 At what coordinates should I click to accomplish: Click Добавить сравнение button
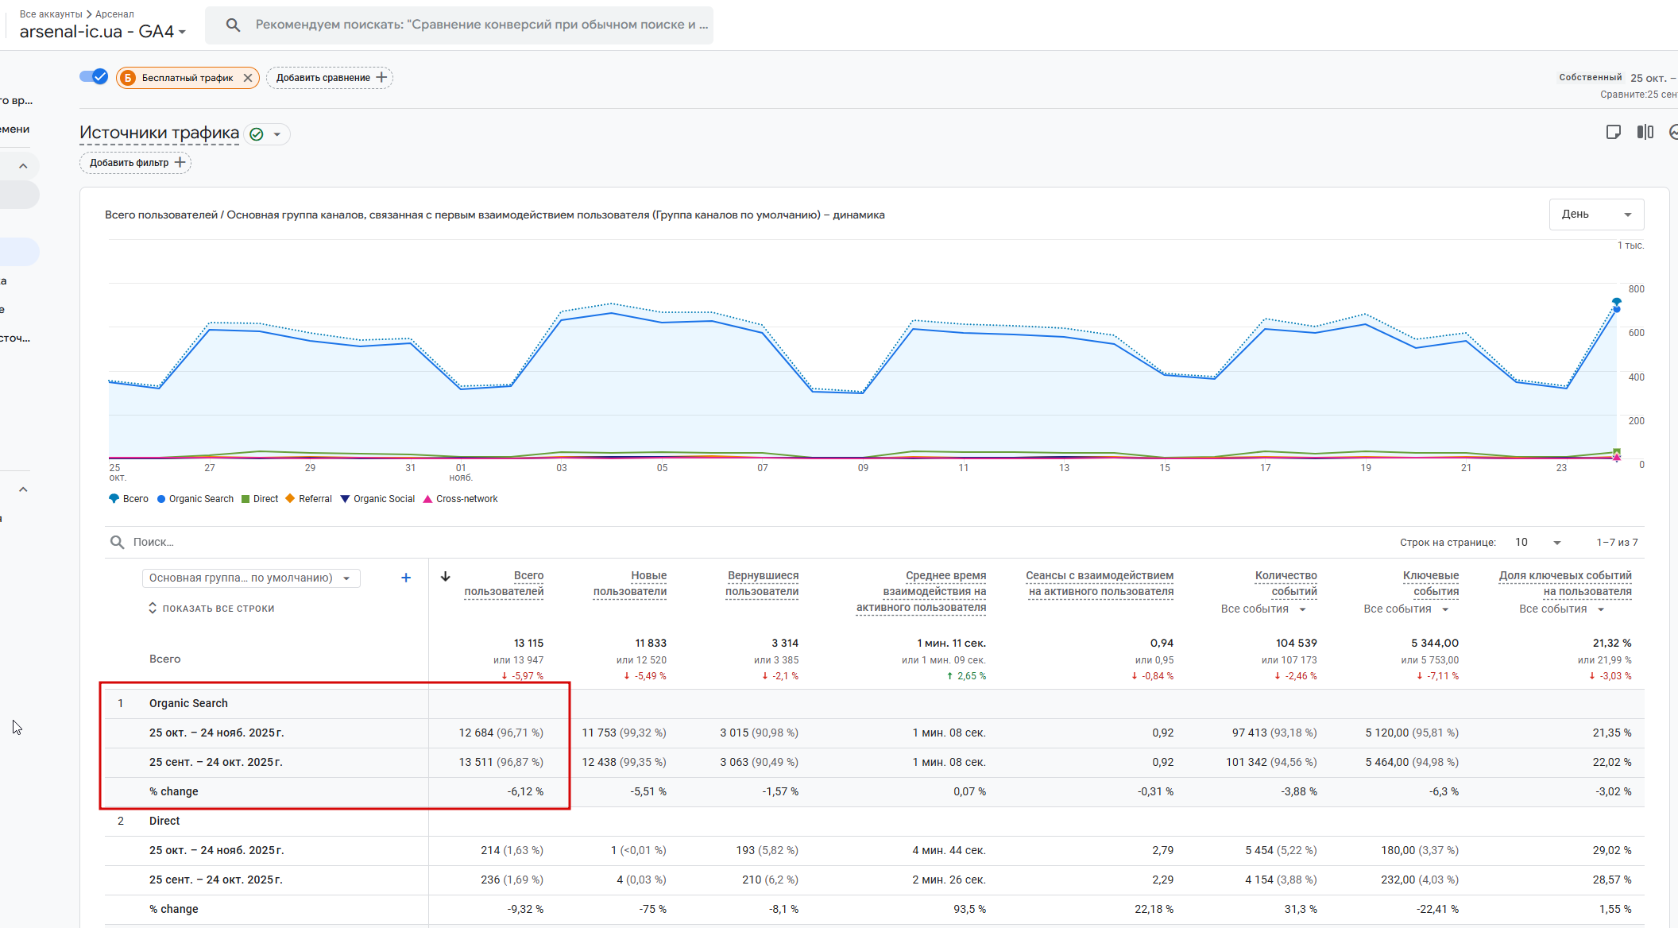pyautogui.click(x=330, y=78)
